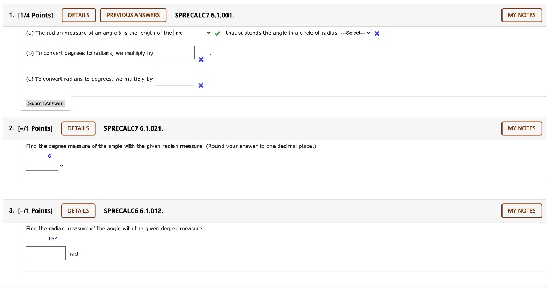Open the radius '---Select---' dropdown
The width and height of the screenshot is (548, 288).
click(355, 33)
